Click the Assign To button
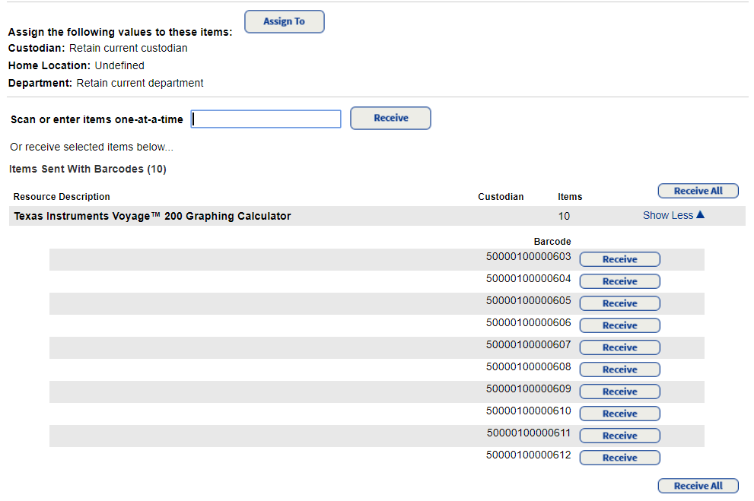754x501 pixels. coord(284,21)
